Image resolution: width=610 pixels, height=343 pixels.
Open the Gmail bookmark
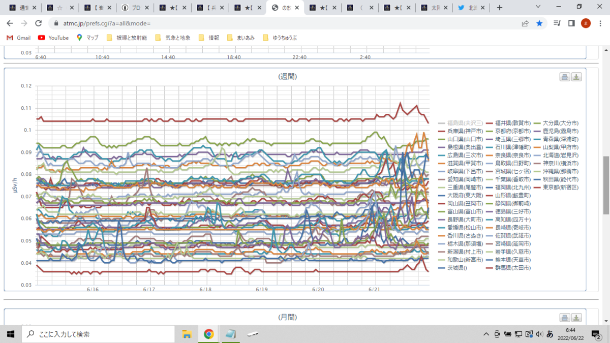(x=18, y=38)
